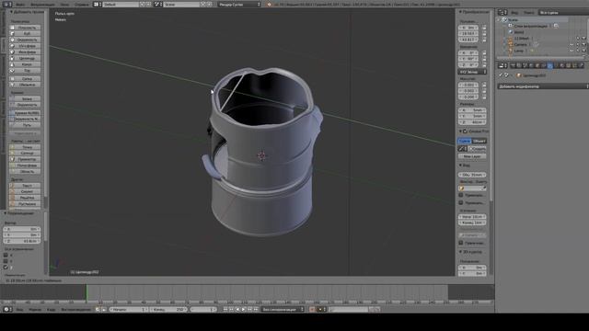Add a Прожектор (spot) lamp
This screenshot has width=589, height=331.
click(25, 159)
